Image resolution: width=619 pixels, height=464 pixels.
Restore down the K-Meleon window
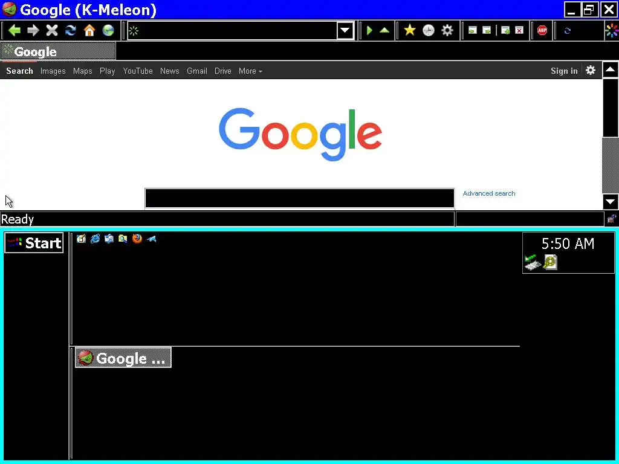(x=589, y=10)
